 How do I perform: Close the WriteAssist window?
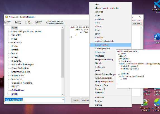pyautogui.click(x=140, y=17)
